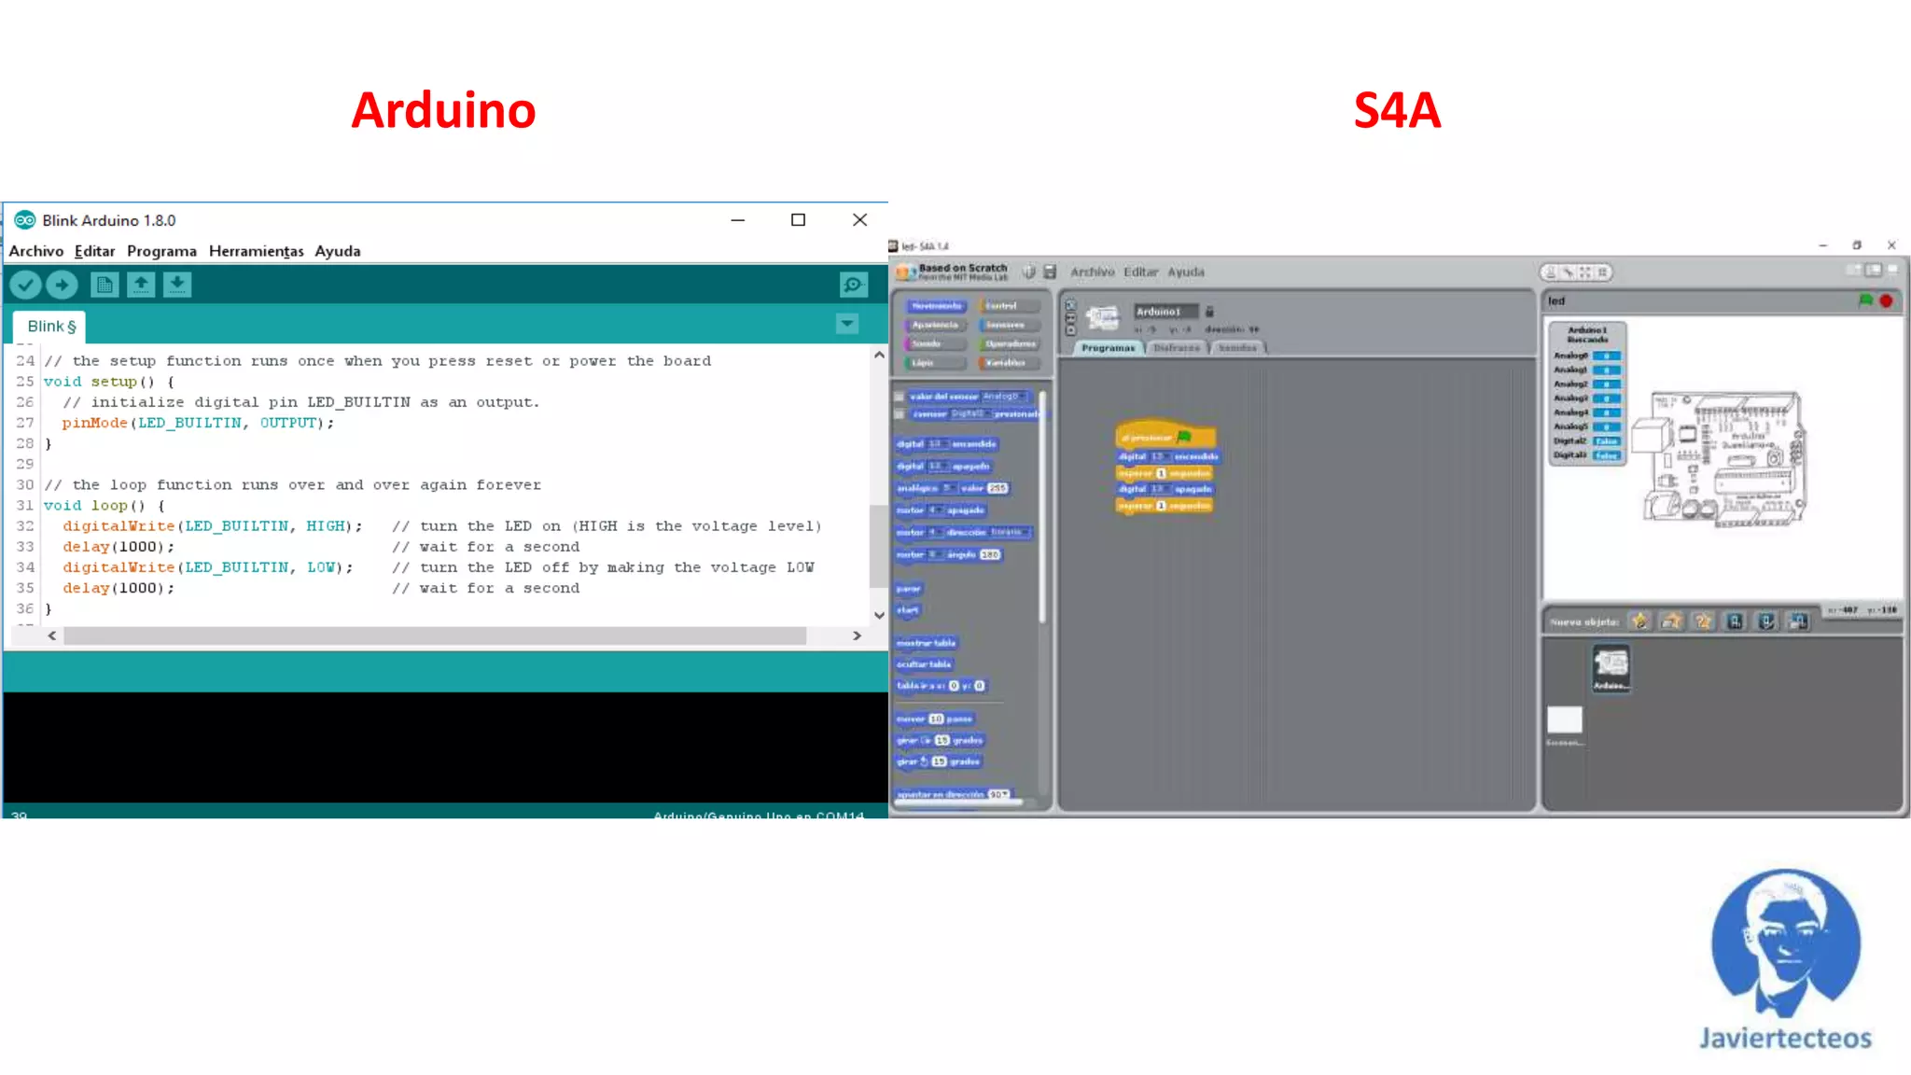Click the Arduino1 sprite name field
Viewport: 1911px width, 1075px height.
(1165, 312)
